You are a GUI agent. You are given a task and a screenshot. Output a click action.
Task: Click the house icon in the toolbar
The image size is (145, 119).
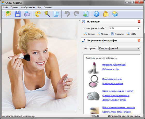point(115,14)
